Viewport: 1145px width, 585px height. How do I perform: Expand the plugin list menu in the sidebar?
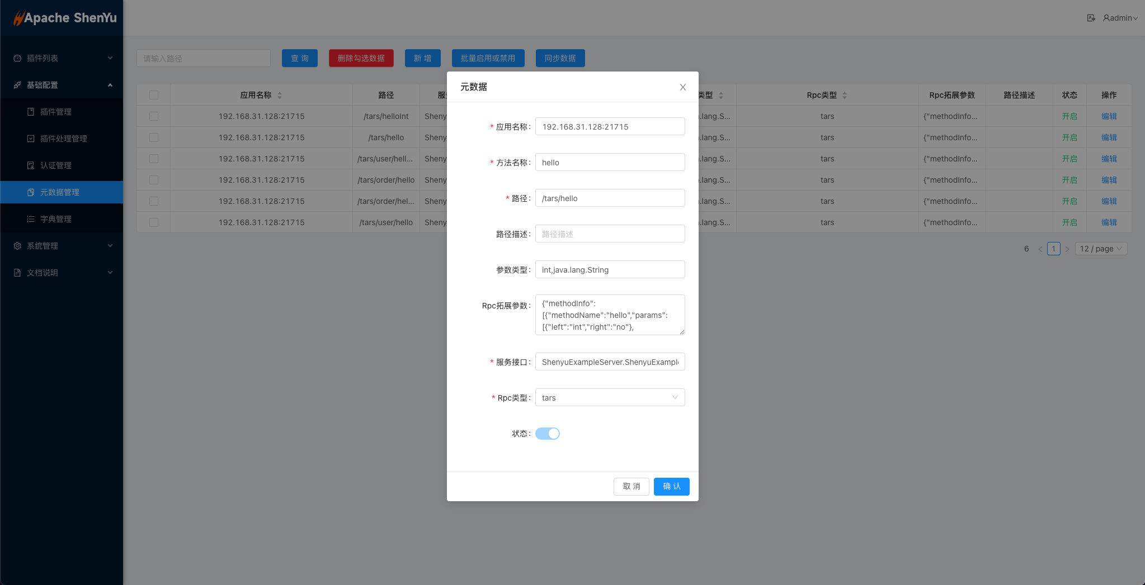pos(62,58)
